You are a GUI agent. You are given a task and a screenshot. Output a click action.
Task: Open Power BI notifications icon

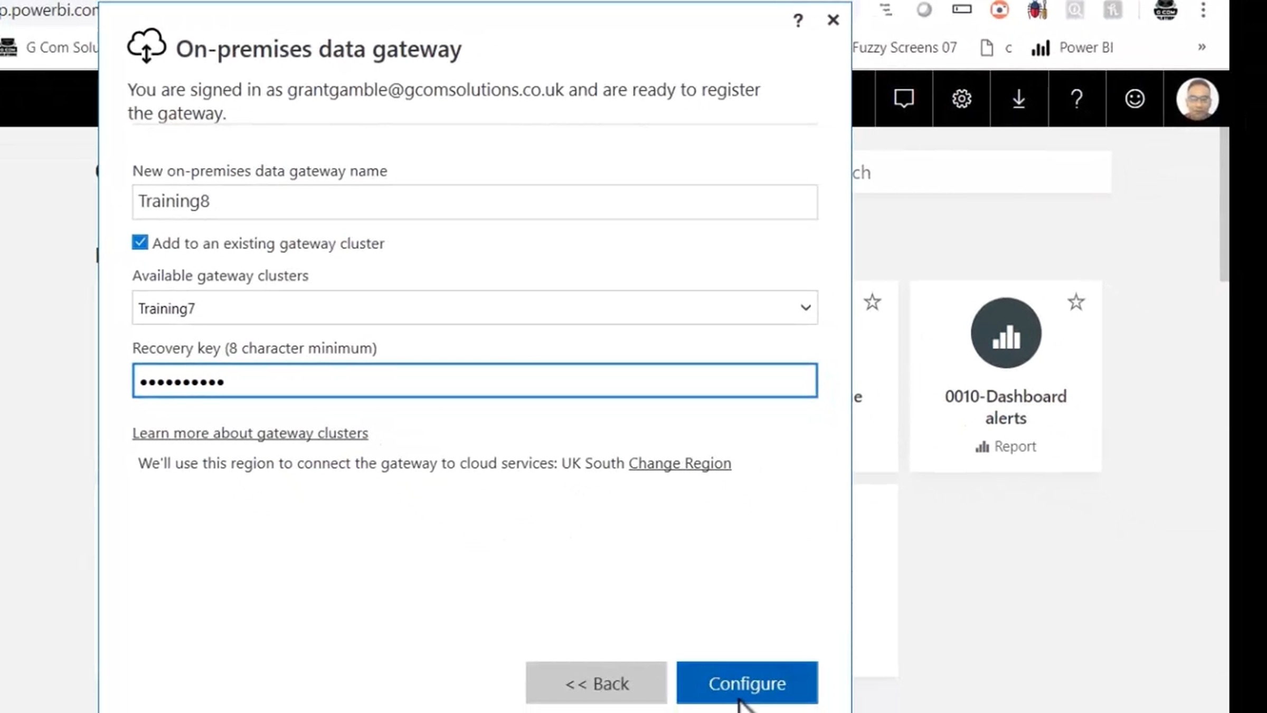[x=903, y=99]
